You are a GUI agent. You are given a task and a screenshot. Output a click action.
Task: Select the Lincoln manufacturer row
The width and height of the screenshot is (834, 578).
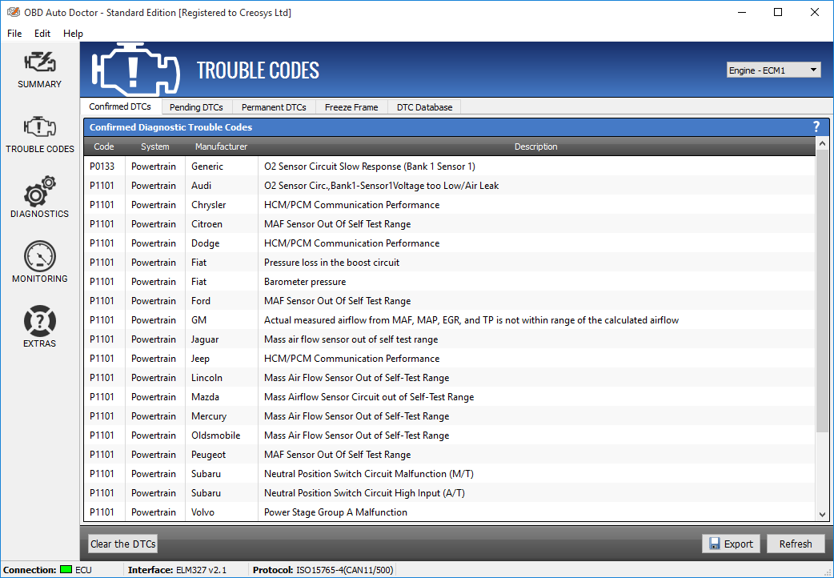pos(450,377)
